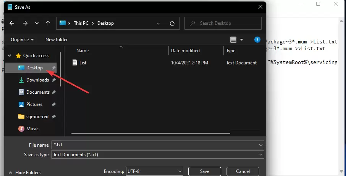Click pin icon beside Downloads

pos(53,80)
